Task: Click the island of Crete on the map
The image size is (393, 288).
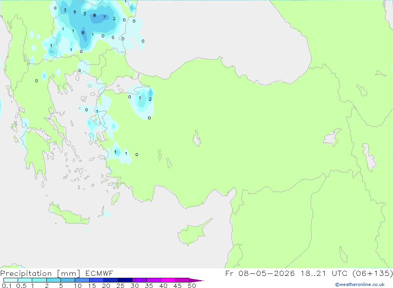Action: [x=68, y=214]
